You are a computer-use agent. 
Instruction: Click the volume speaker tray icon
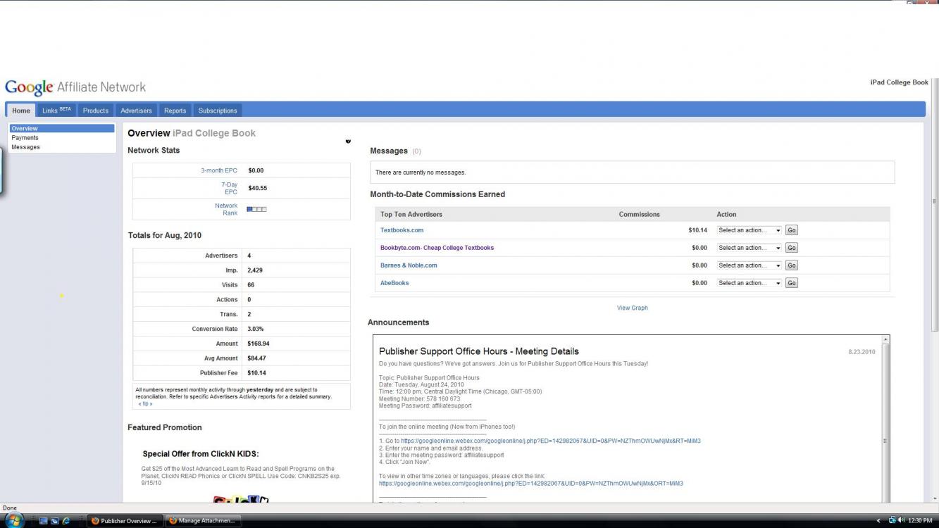pos(902,520)
